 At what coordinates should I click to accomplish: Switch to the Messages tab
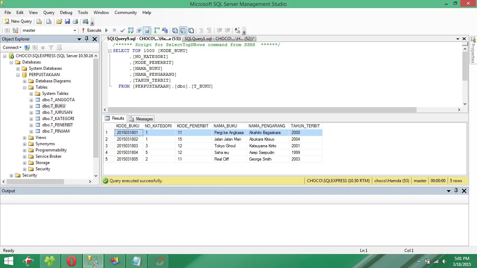click(x=141, y=119)
